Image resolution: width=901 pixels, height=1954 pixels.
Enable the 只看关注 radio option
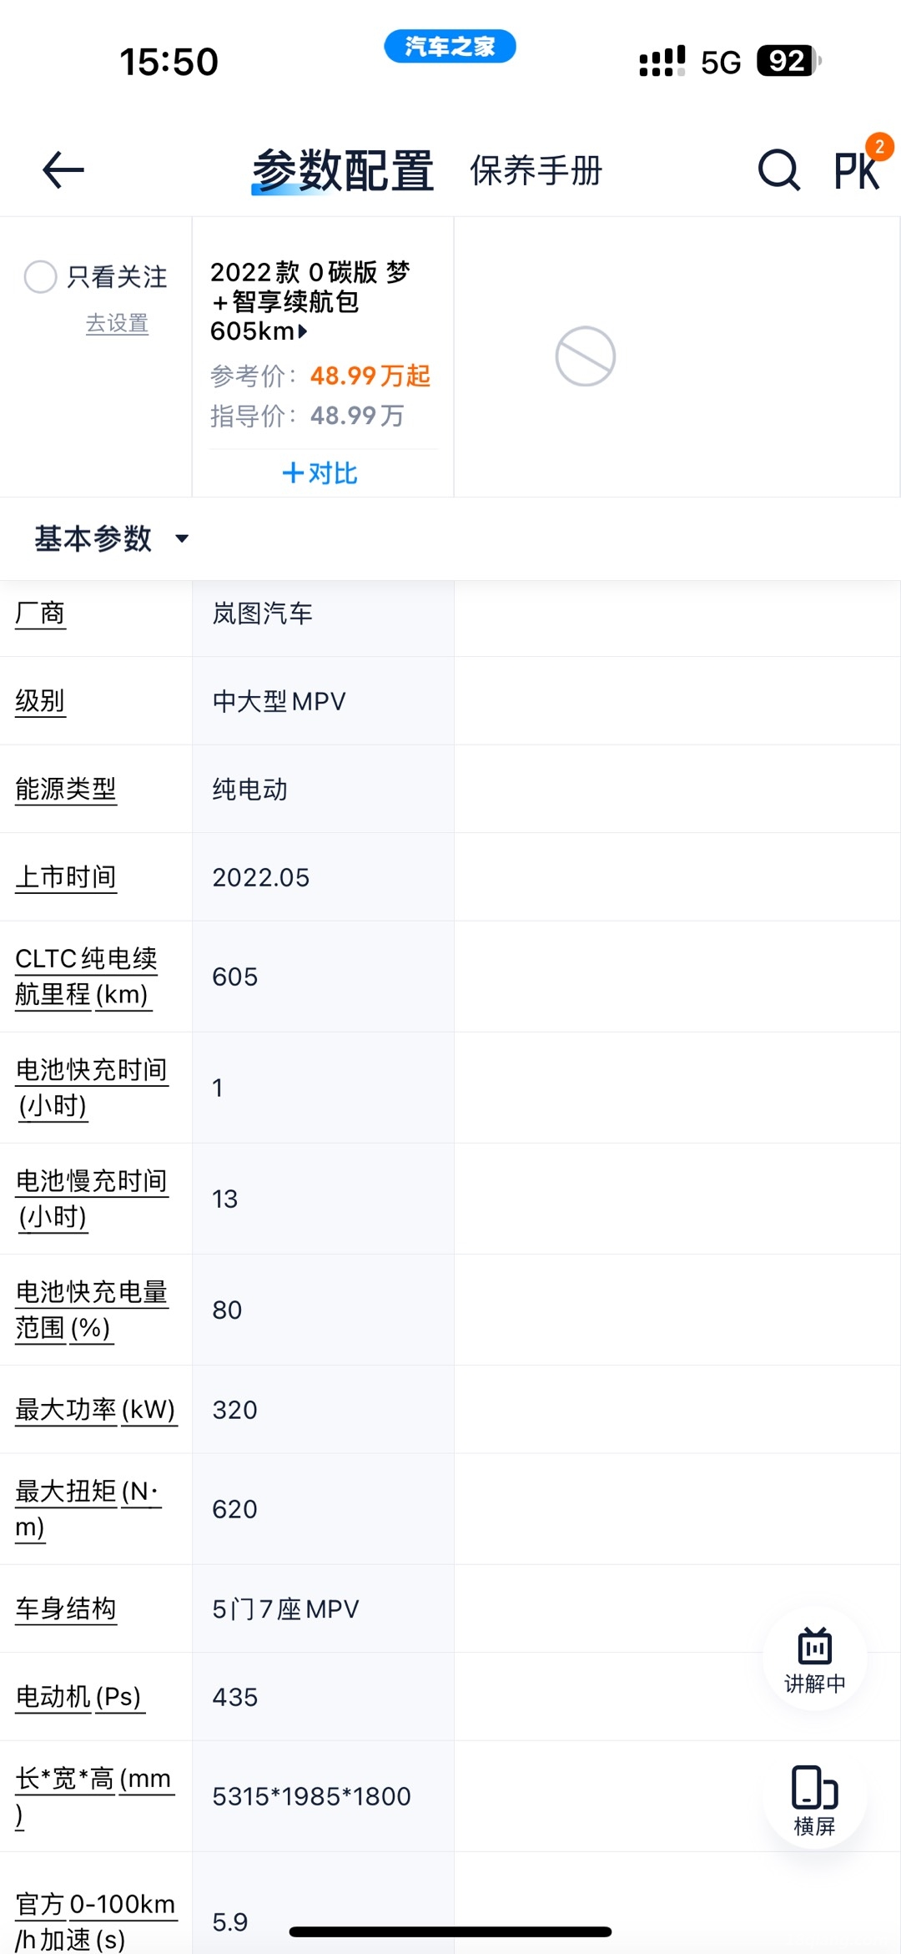point(41,277)
